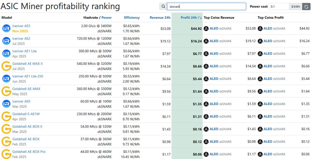Click the 2.00 Gh/s @ 3400W hashrate cell

tap(96, 26)
